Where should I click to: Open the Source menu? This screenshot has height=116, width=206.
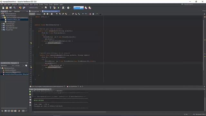pyautogui.click(x=21, y=5)
